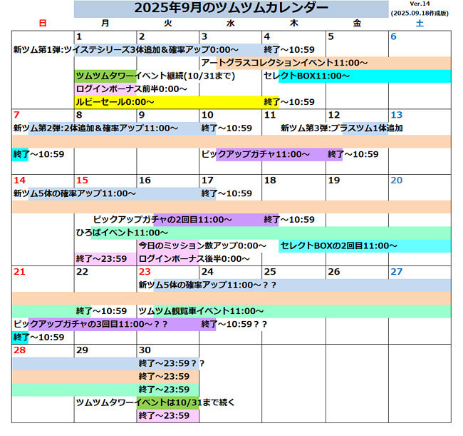Open the セレクトBOXの2回目11:00～ event

pyautogui.click(x=338, y=245)
